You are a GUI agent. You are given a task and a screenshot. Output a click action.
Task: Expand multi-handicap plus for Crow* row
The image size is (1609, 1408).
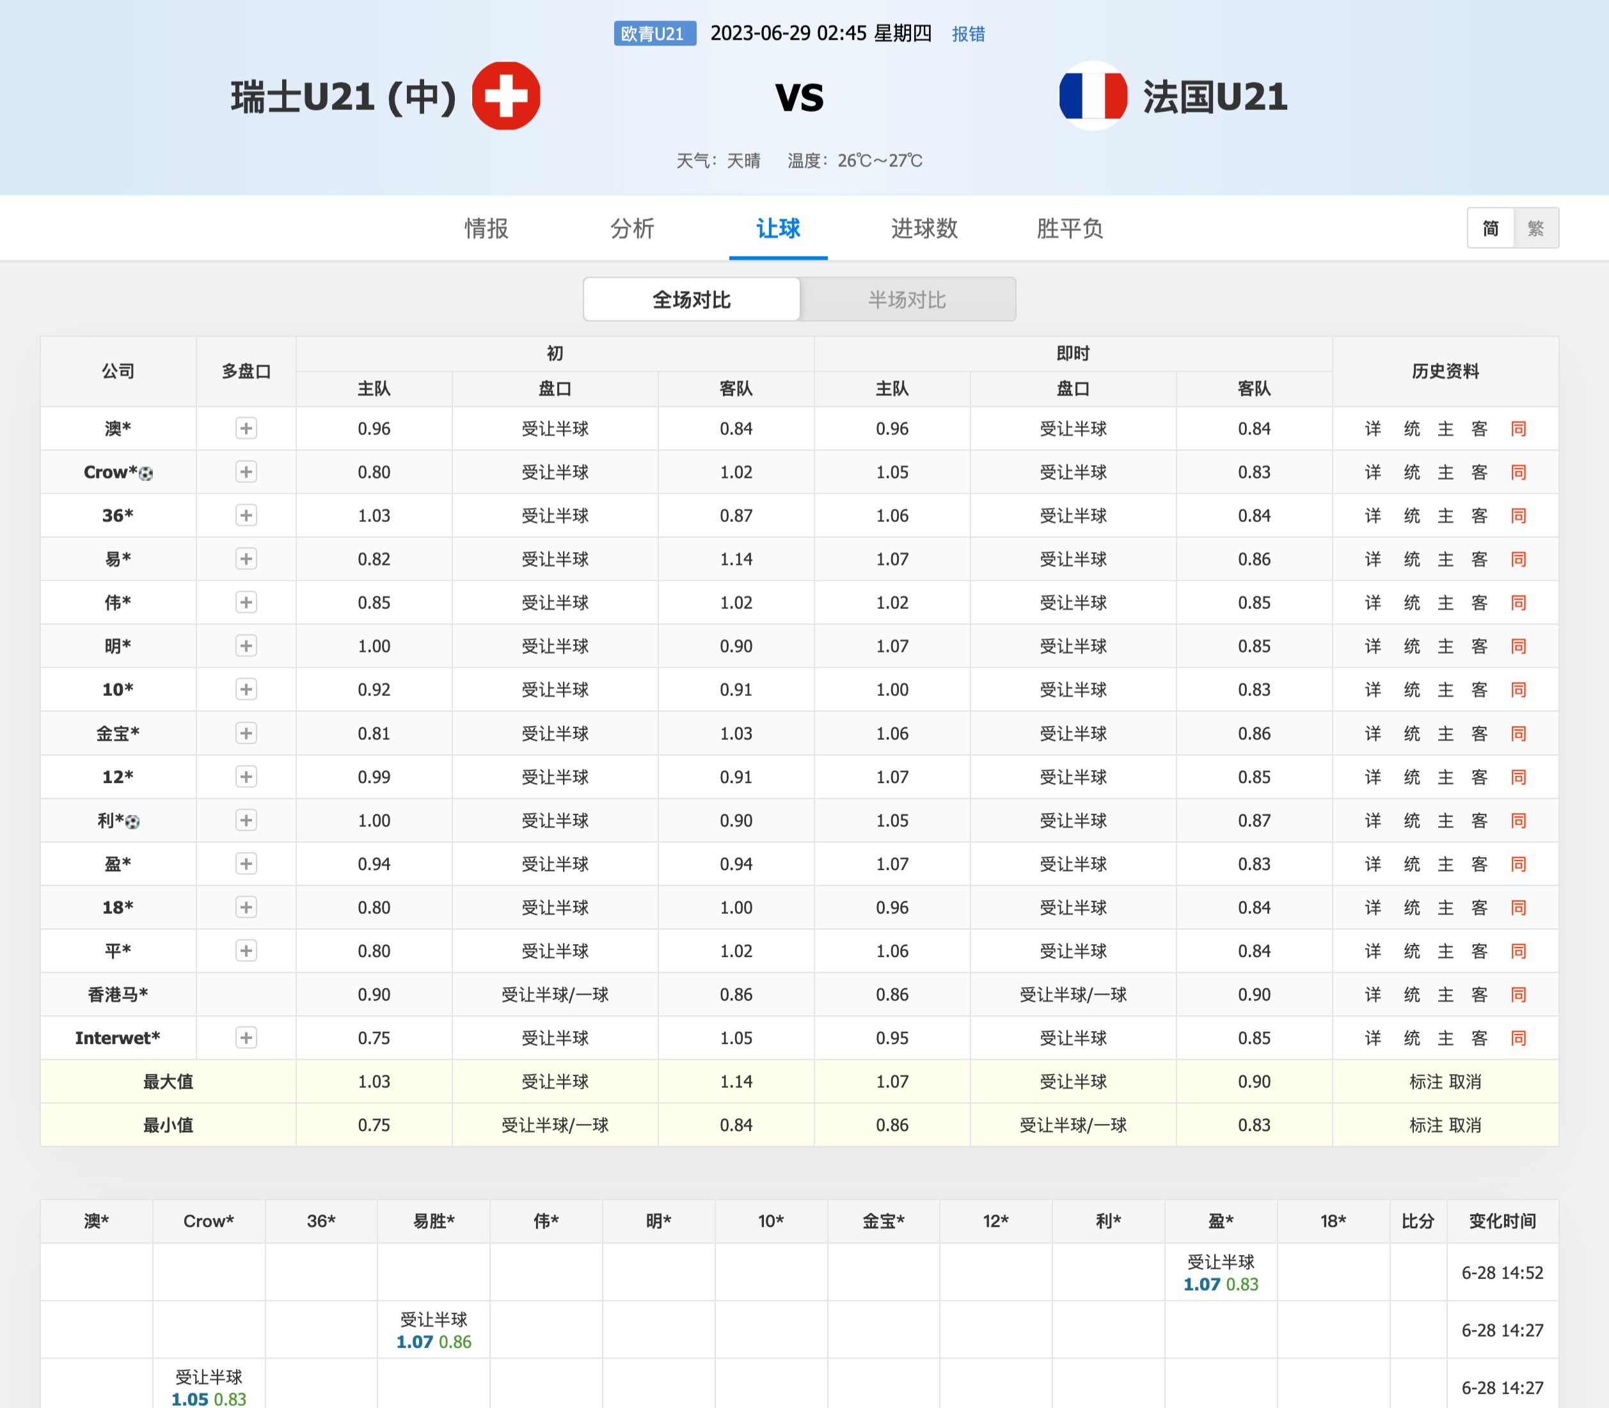tap(246, 471)
